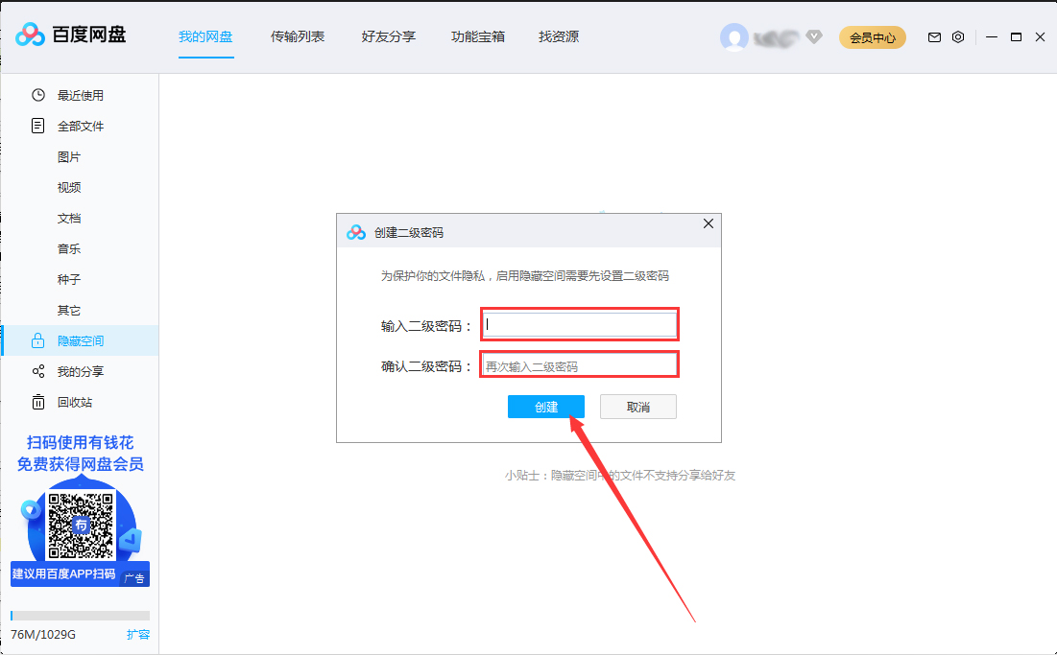Click inside the 输入二级密码 password field
The width and height of the screenshot is (1057, 655).
579,324
